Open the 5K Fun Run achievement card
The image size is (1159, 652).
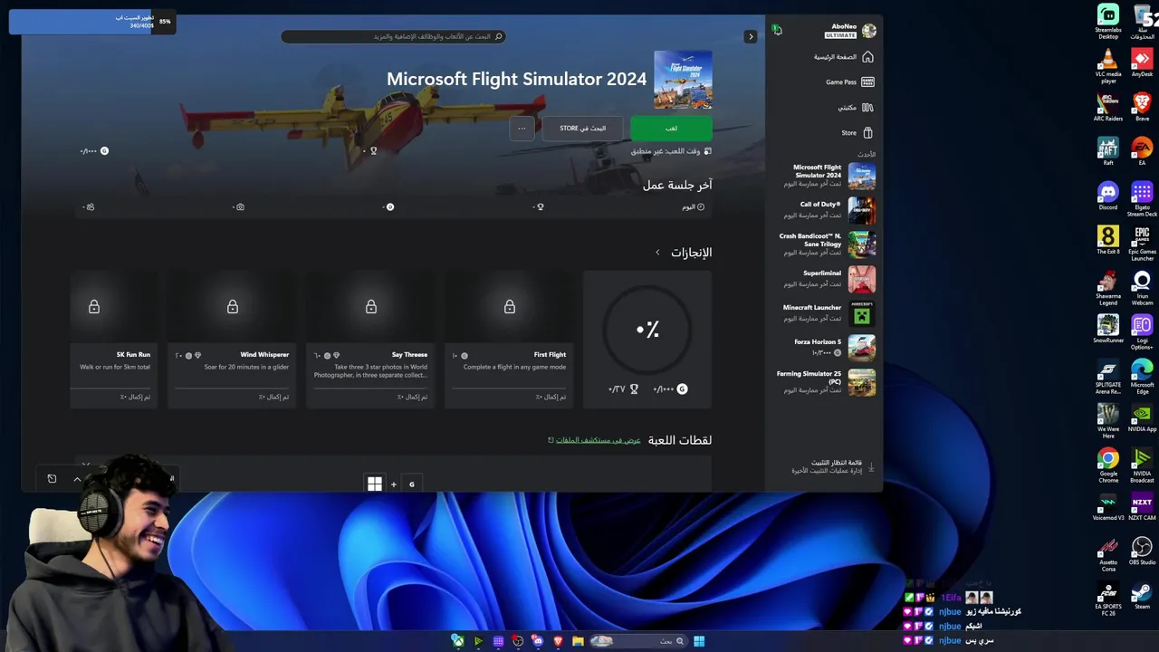point(114,340)
